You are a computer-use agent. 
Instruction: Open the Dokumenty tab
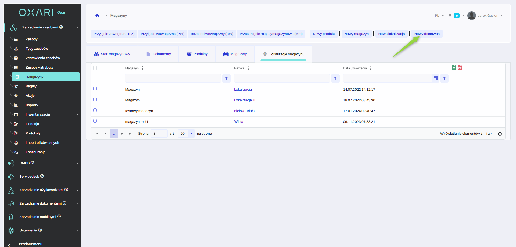click(159, 54)
